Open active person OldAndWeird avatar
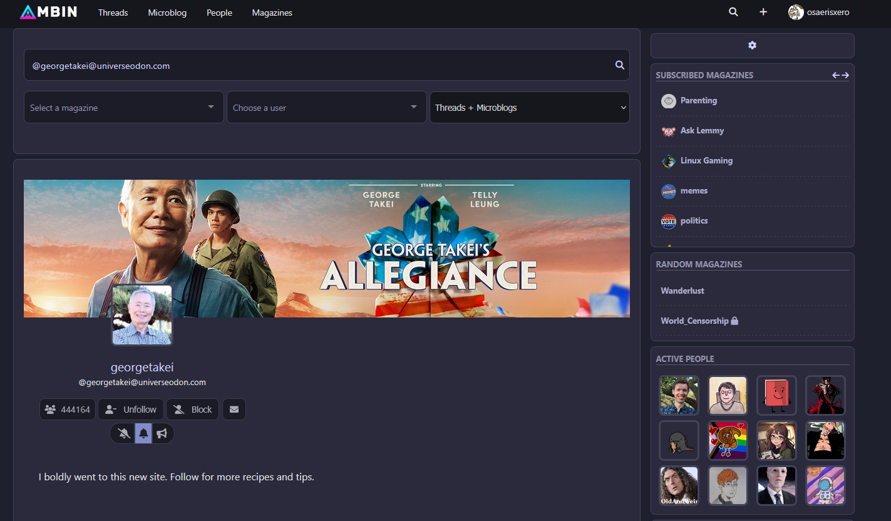Image resolution: width=891 pixels, height=521 pixels. pyautogui.click(x=679, y=485)
